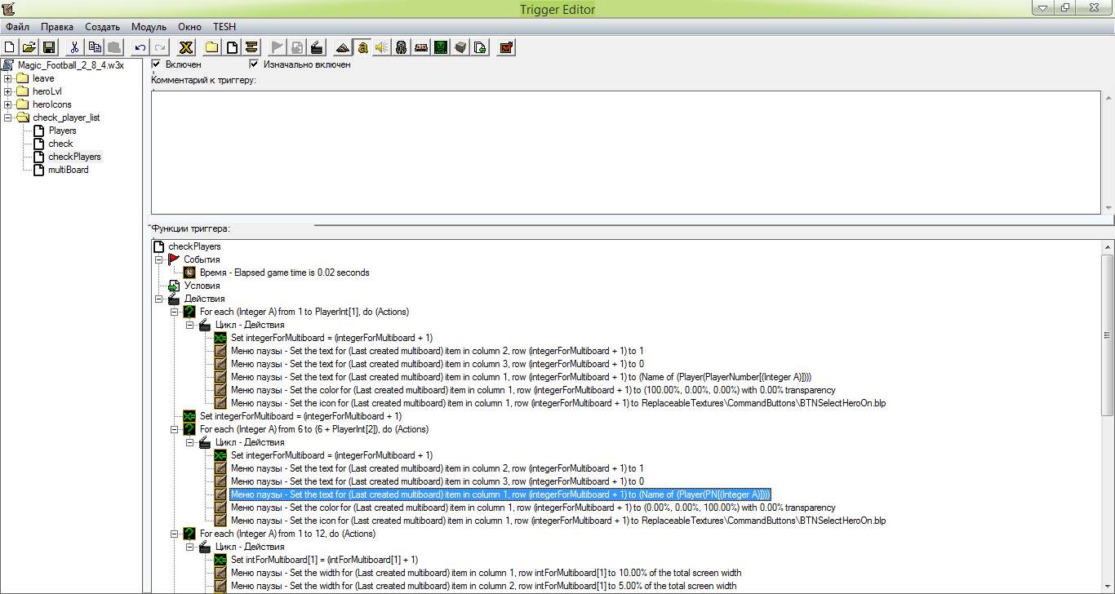Open the Variables editor yellow X icon
The width and height of the screenshot is (1115, 594).
(186, 47)
